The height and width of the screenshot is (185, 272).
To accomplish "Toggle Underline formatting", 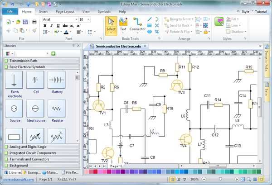I will point(58,26).
